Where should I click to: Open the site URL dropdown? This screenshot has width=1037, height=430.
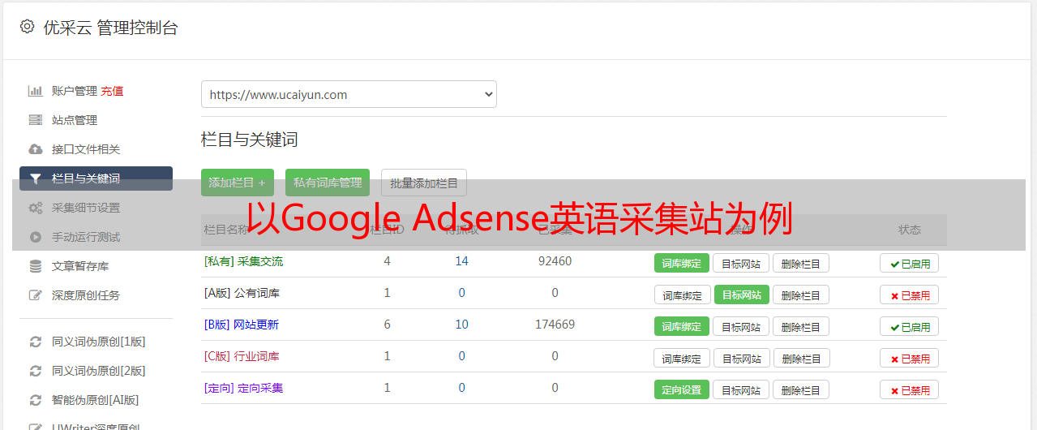(x=349, y=94)
